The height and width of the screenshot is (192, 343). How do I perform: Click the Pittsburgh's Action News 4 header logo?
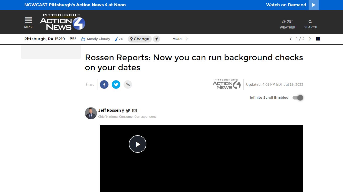click(63, 22)
